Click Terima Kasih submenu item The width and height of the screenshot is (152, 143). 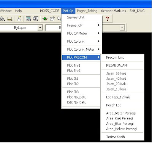(x=122, y=137)
